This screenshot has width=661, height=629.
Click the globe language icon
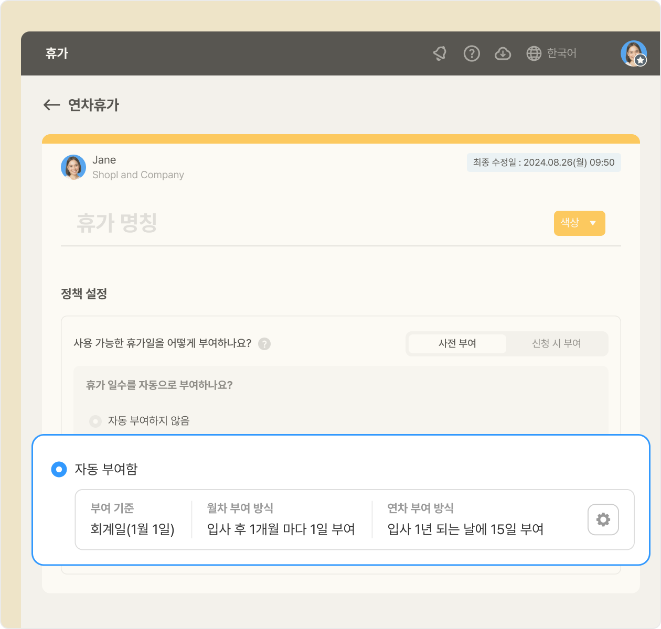tap(534, 53)
